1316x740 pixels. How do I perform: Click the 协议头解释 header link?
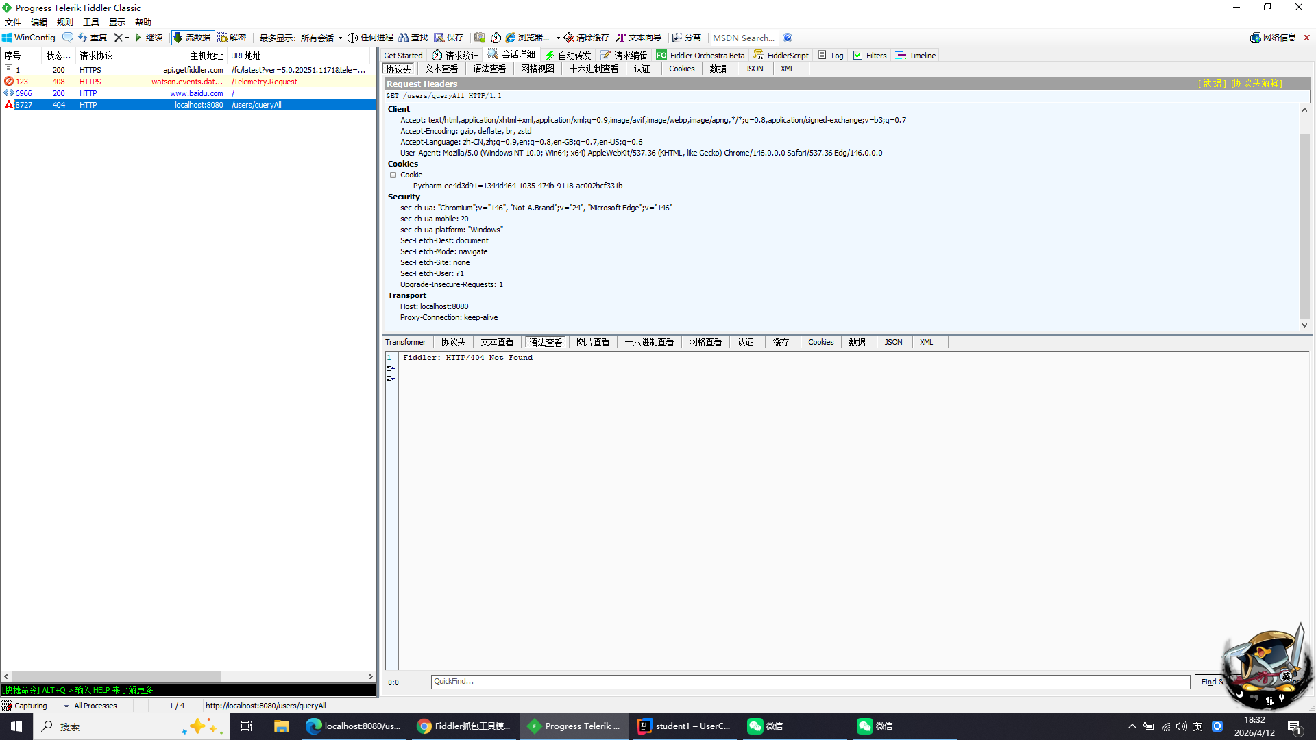(1256, 84)
